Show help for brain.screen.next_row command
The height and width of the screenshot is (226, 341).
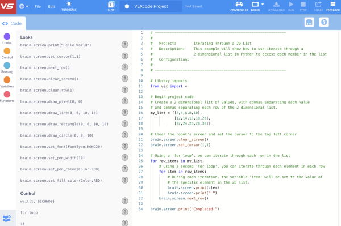coord(125,67)
